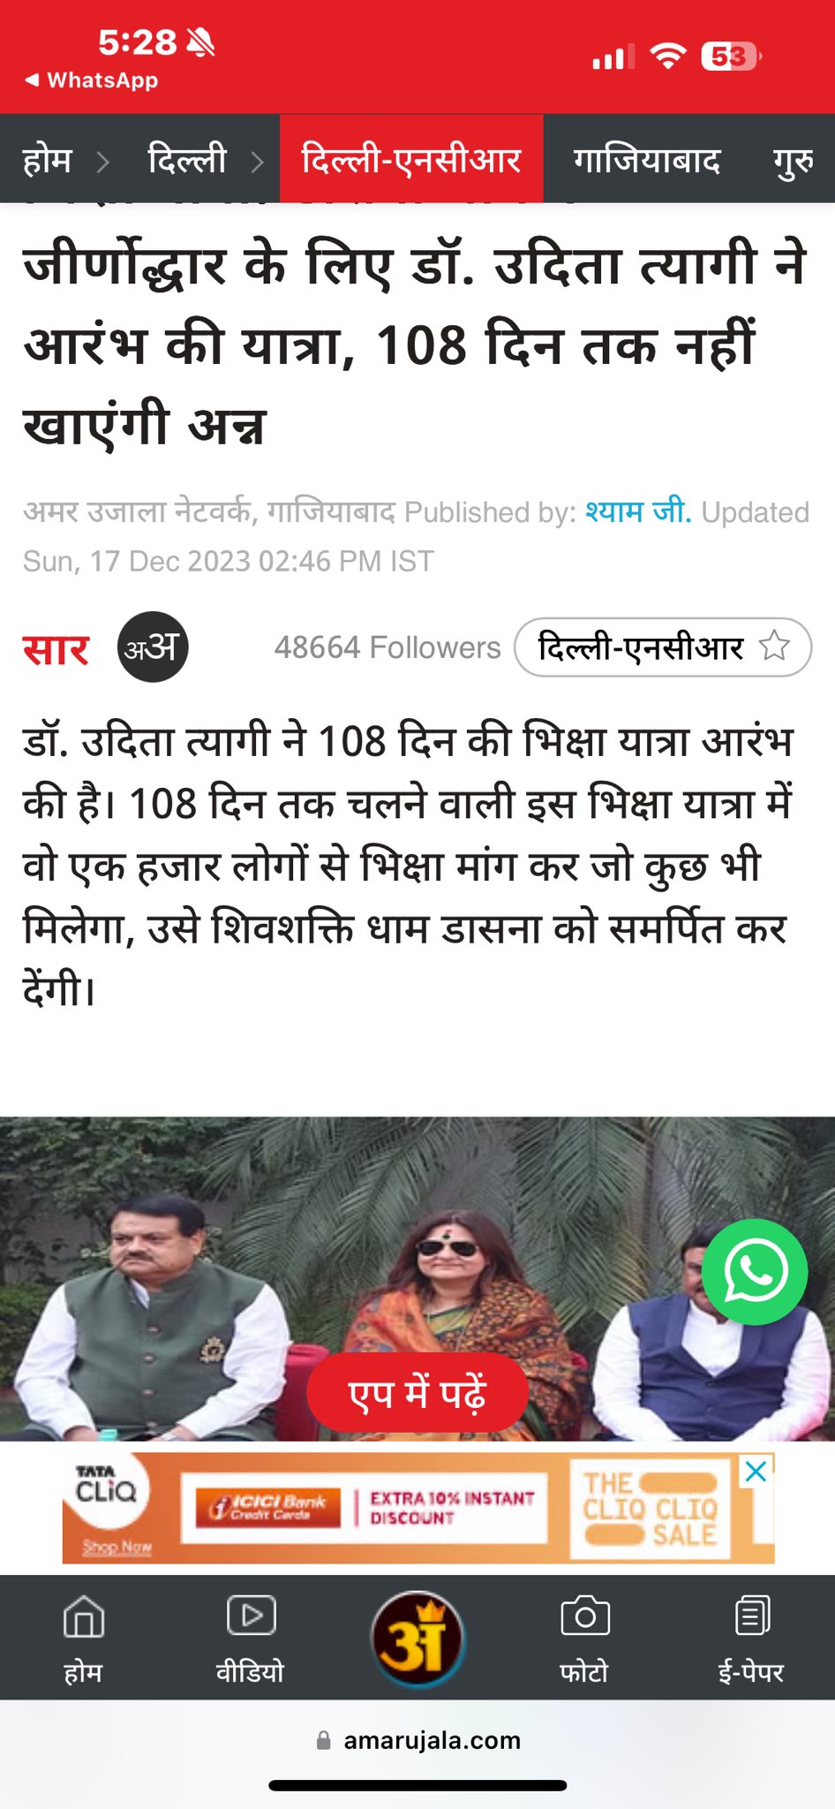Go to होम in top navigation
This screenshot has height=1809, width=835.
[x=47, y=161]
